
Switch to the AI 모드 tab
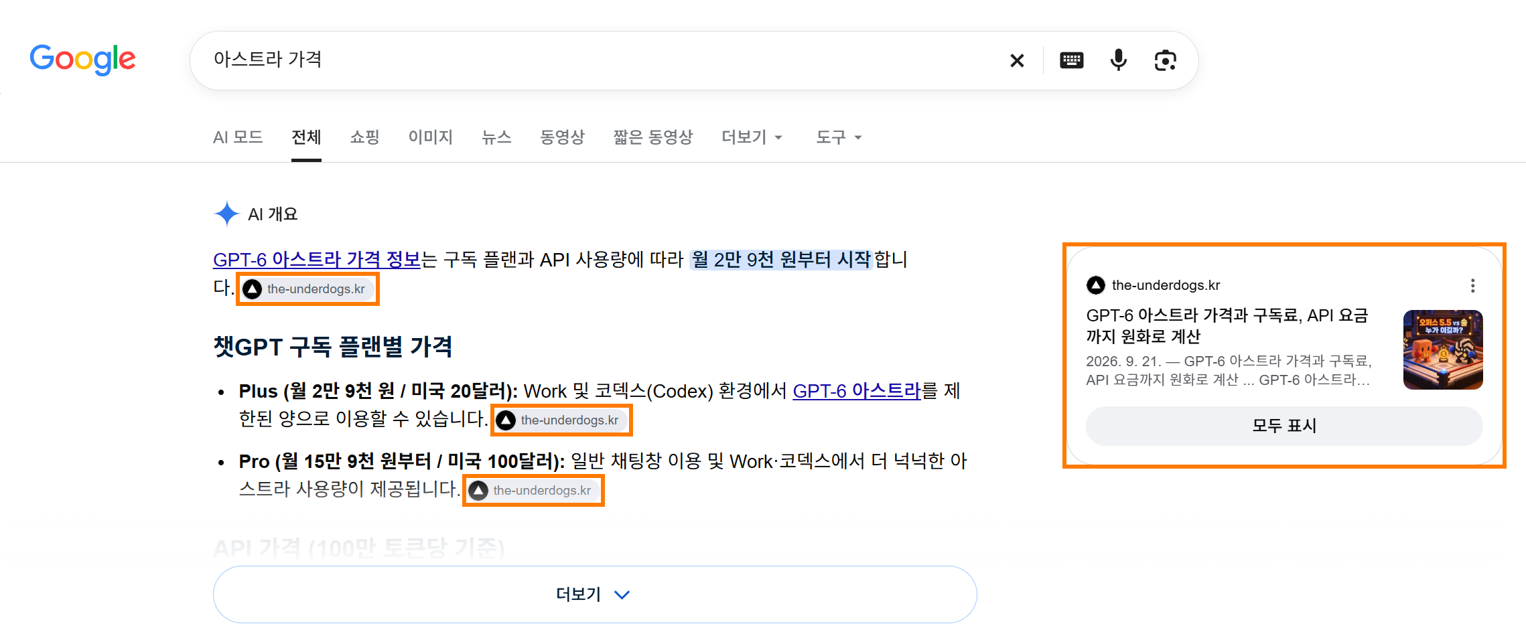tap(238, 137)
